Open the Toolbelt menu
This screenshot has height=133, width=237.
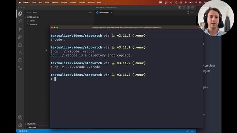(x=82, y=3)
